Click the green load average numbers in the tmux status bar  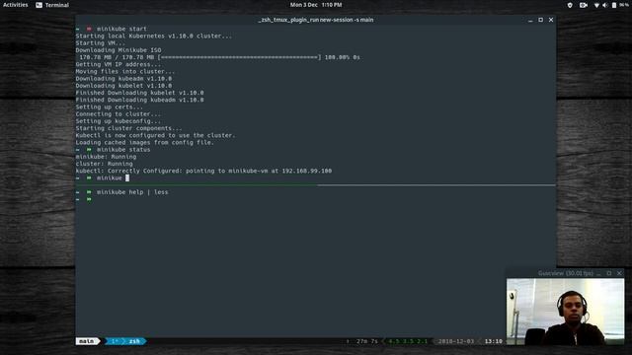pos(408,341)
